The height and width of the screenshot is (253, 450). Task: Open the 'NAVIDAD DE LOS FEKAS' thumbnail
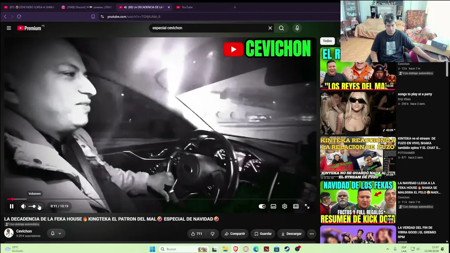(x=358, y=202)
